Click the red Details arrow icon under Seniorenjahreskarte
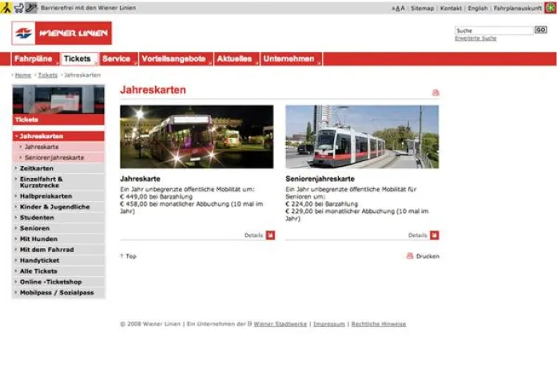 coord(435,235)
